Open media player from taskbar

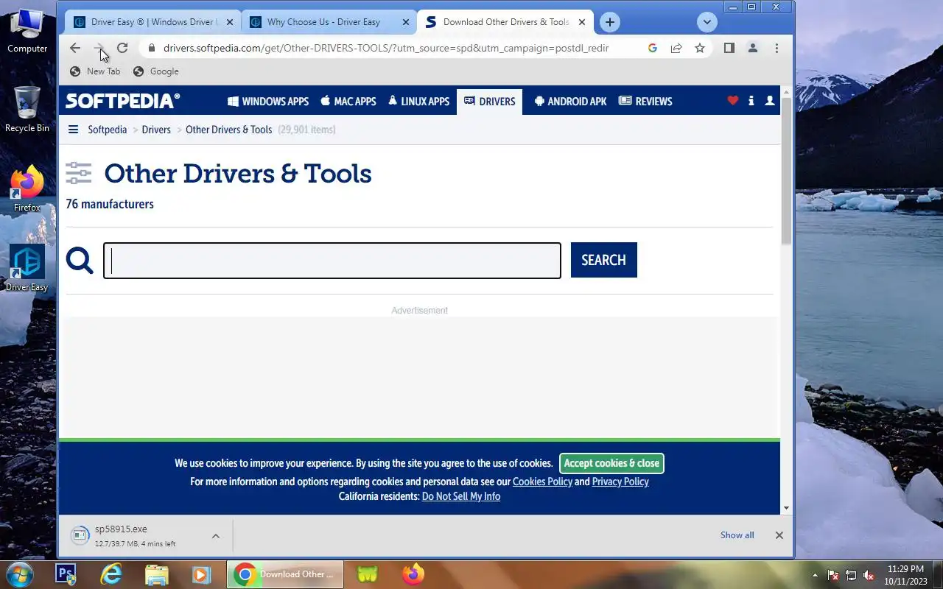coord(201,574)
